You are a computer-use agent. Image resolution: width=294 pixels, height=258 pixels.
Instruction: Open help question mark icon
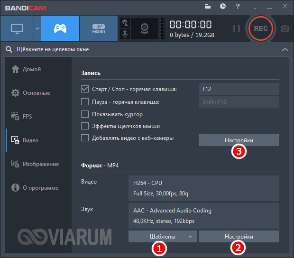238,6
